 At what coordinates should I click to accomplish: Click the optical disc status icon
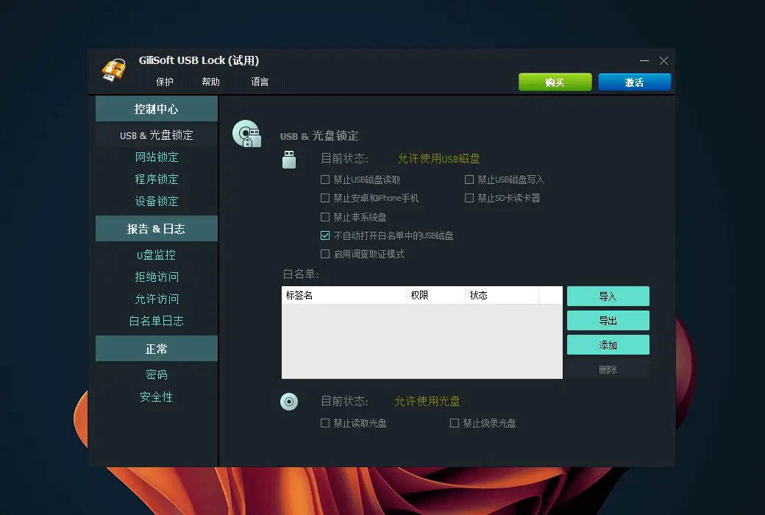289,402
